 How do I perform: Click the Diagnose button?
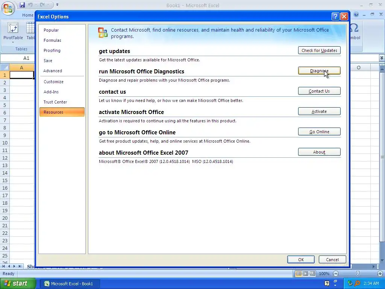[319, 71]
